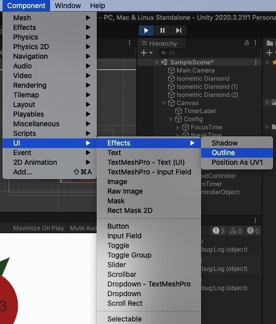Click the Play button in Unity toolbar

point(146,30)
